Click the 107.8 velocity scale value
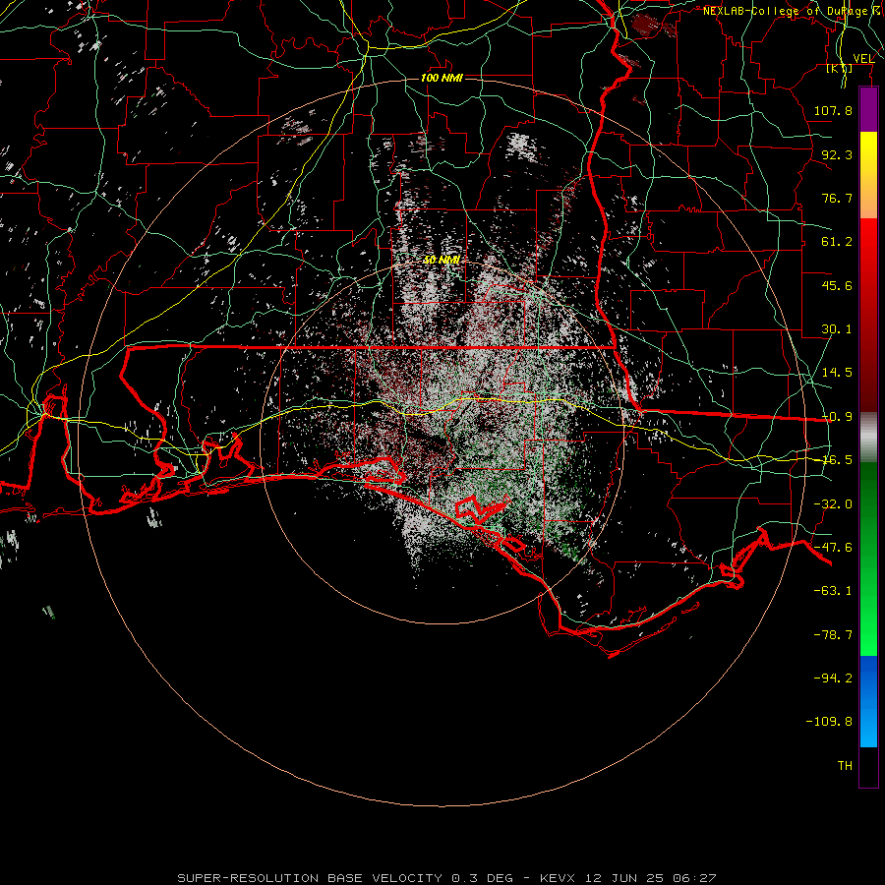This screenshot has width=885, height=885. (833, 110)
